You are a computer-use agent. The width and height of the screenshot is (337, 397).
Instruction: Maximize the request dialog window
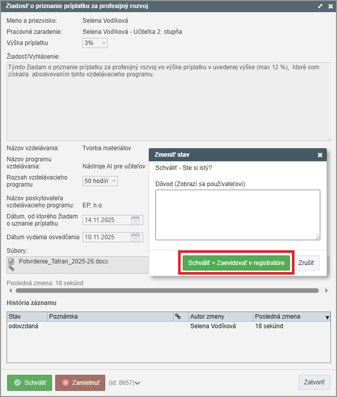(320, 6)
